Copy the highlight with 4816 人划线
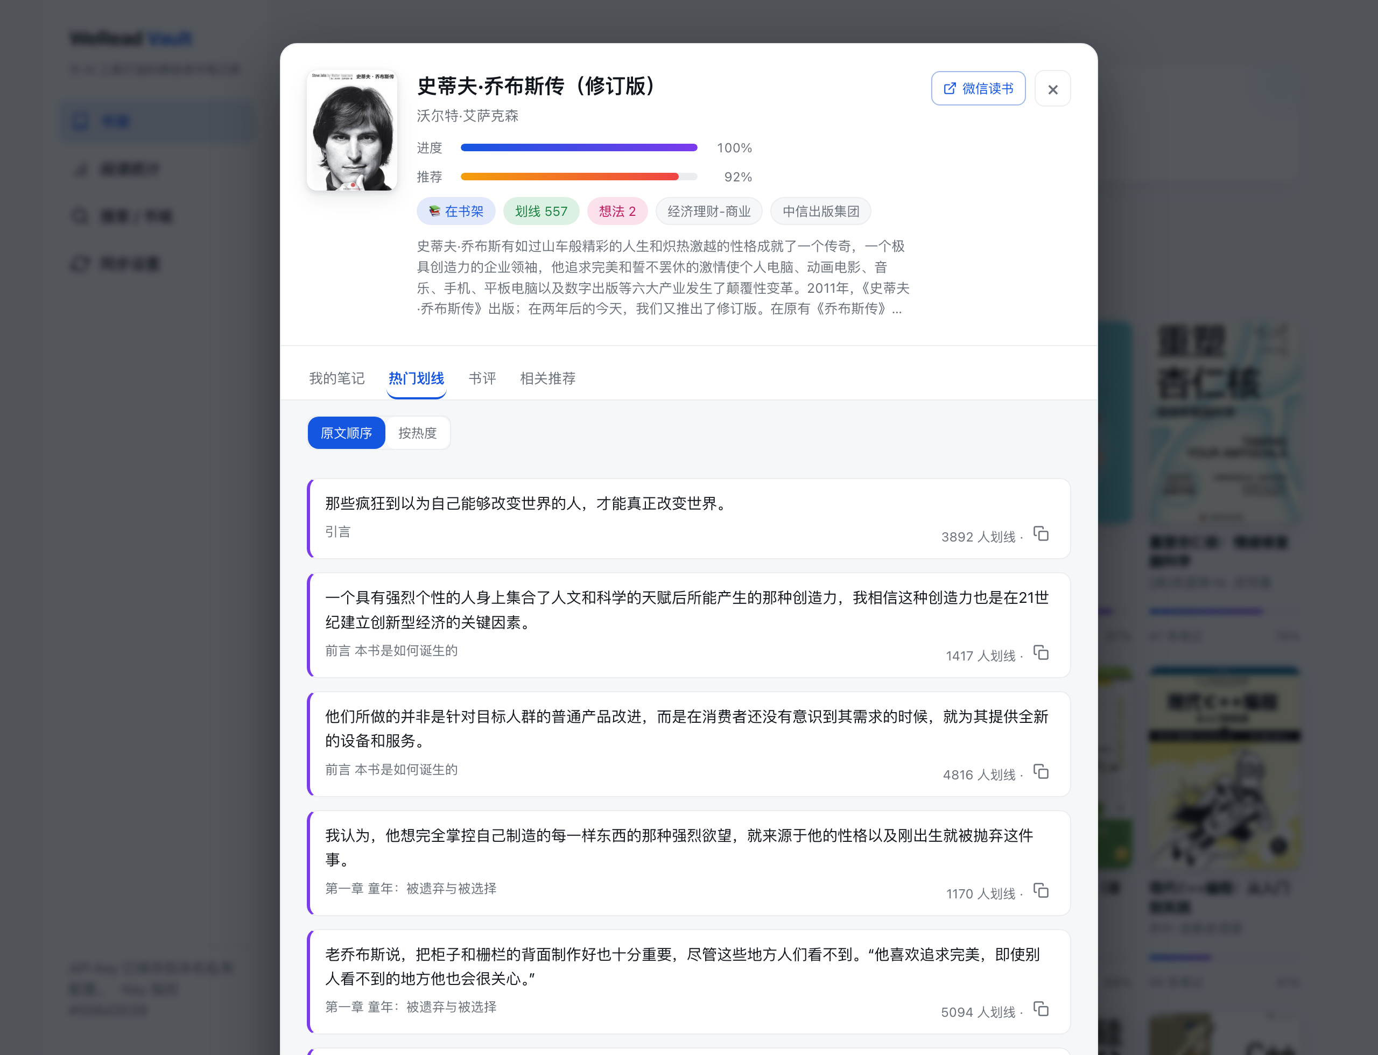This screenshot has width=1378, height=1055. pyautogui.click(x=1040, y=772)
